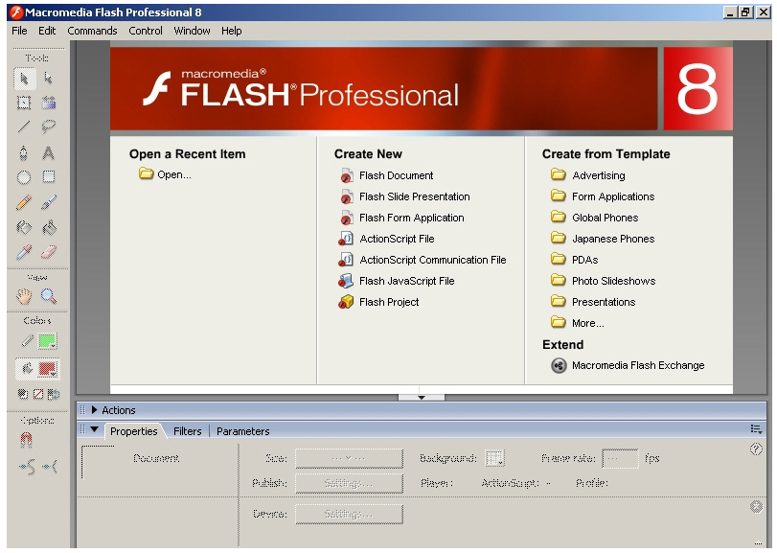Open the File menu

[x=19, y=31]
